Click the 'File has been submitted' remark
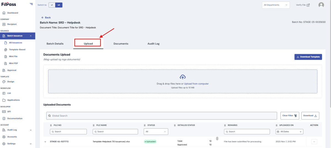Viewport: 331px width, 148px height. point(243,142)
